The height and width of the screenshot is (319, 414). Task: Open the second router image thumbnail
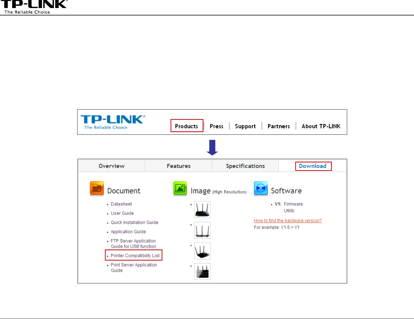click(203, 230)
